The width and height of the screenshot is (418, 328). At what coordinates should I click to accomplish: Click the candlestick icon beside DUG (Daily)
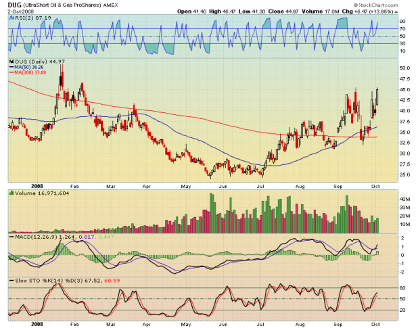11,62
